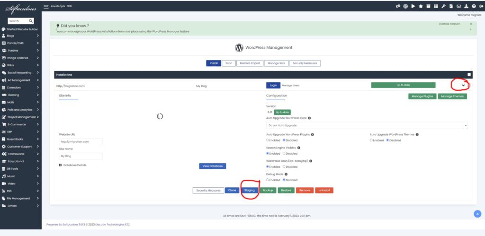The width and height of the screenshot is (485, 236).
Task: Set Debug Mode to Enabled
Action: click(x=268, y=180)
